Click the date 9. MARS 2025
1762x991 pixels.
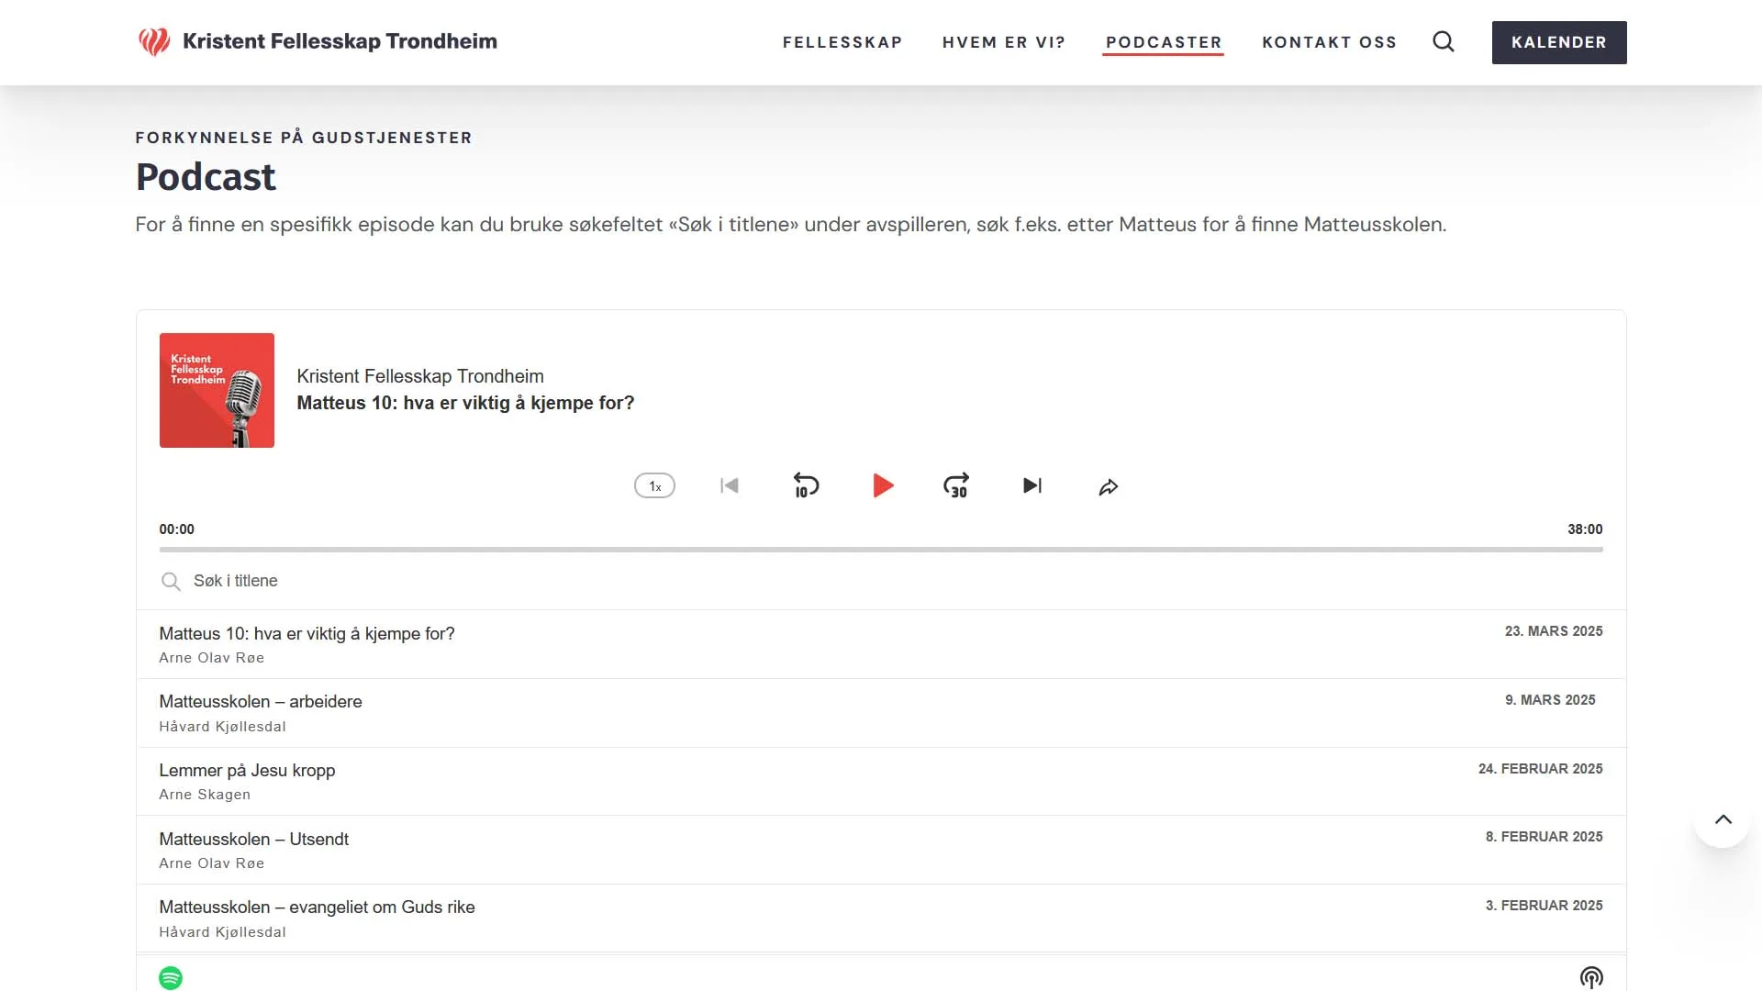pyautogui.click(x=1550, y=700)
